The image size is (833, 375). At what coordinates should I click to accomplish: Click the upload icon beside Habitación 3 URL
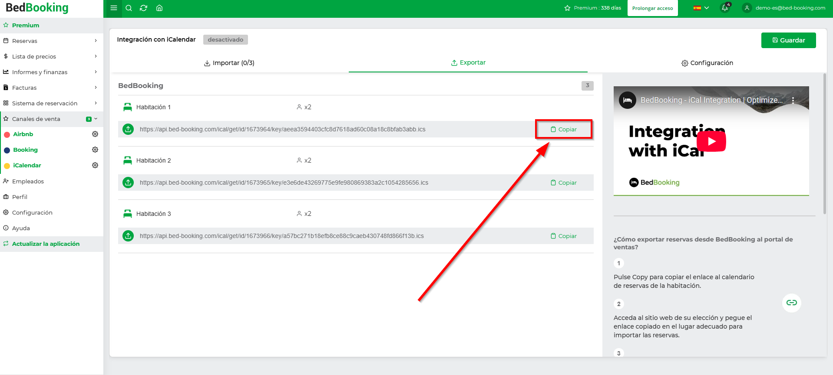(x=128, y=236)
